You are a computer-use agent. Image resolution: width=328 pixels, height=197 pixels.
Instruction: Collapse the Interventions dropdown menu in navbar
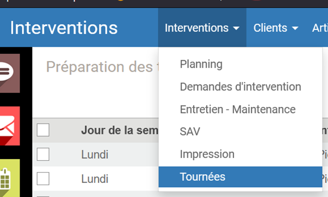click(x=202, y=28)
